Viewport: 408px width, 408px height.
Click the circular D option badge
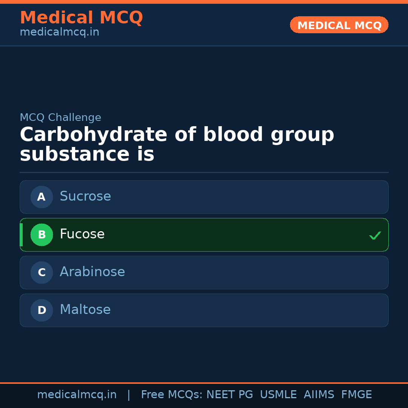coord(42,310)
